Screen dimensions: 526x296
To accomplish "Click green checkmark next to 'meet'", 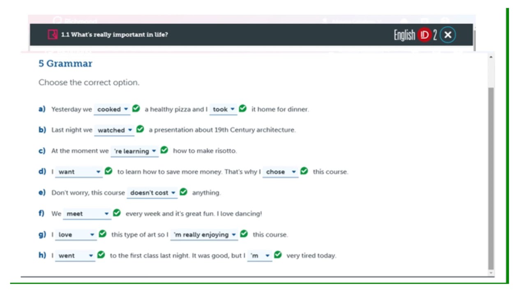I will point(117,213).
